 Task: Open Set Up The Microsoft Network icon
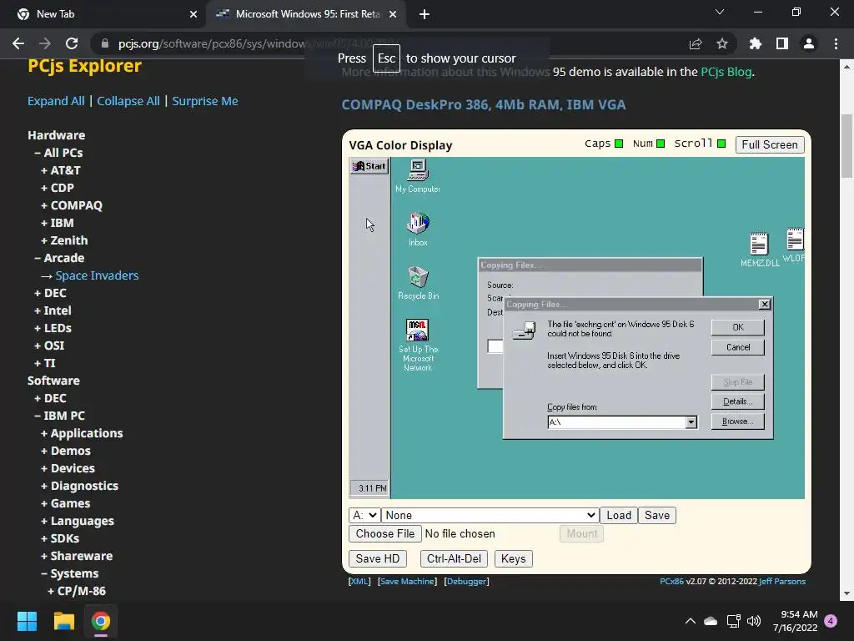[x=418, y=345]
